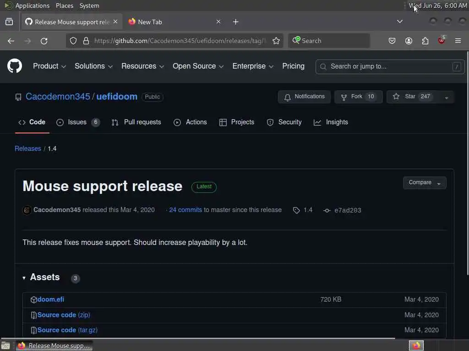Open the extensions puzzle icon
This screenshot has width=469, height=351.
click(425, 41)
